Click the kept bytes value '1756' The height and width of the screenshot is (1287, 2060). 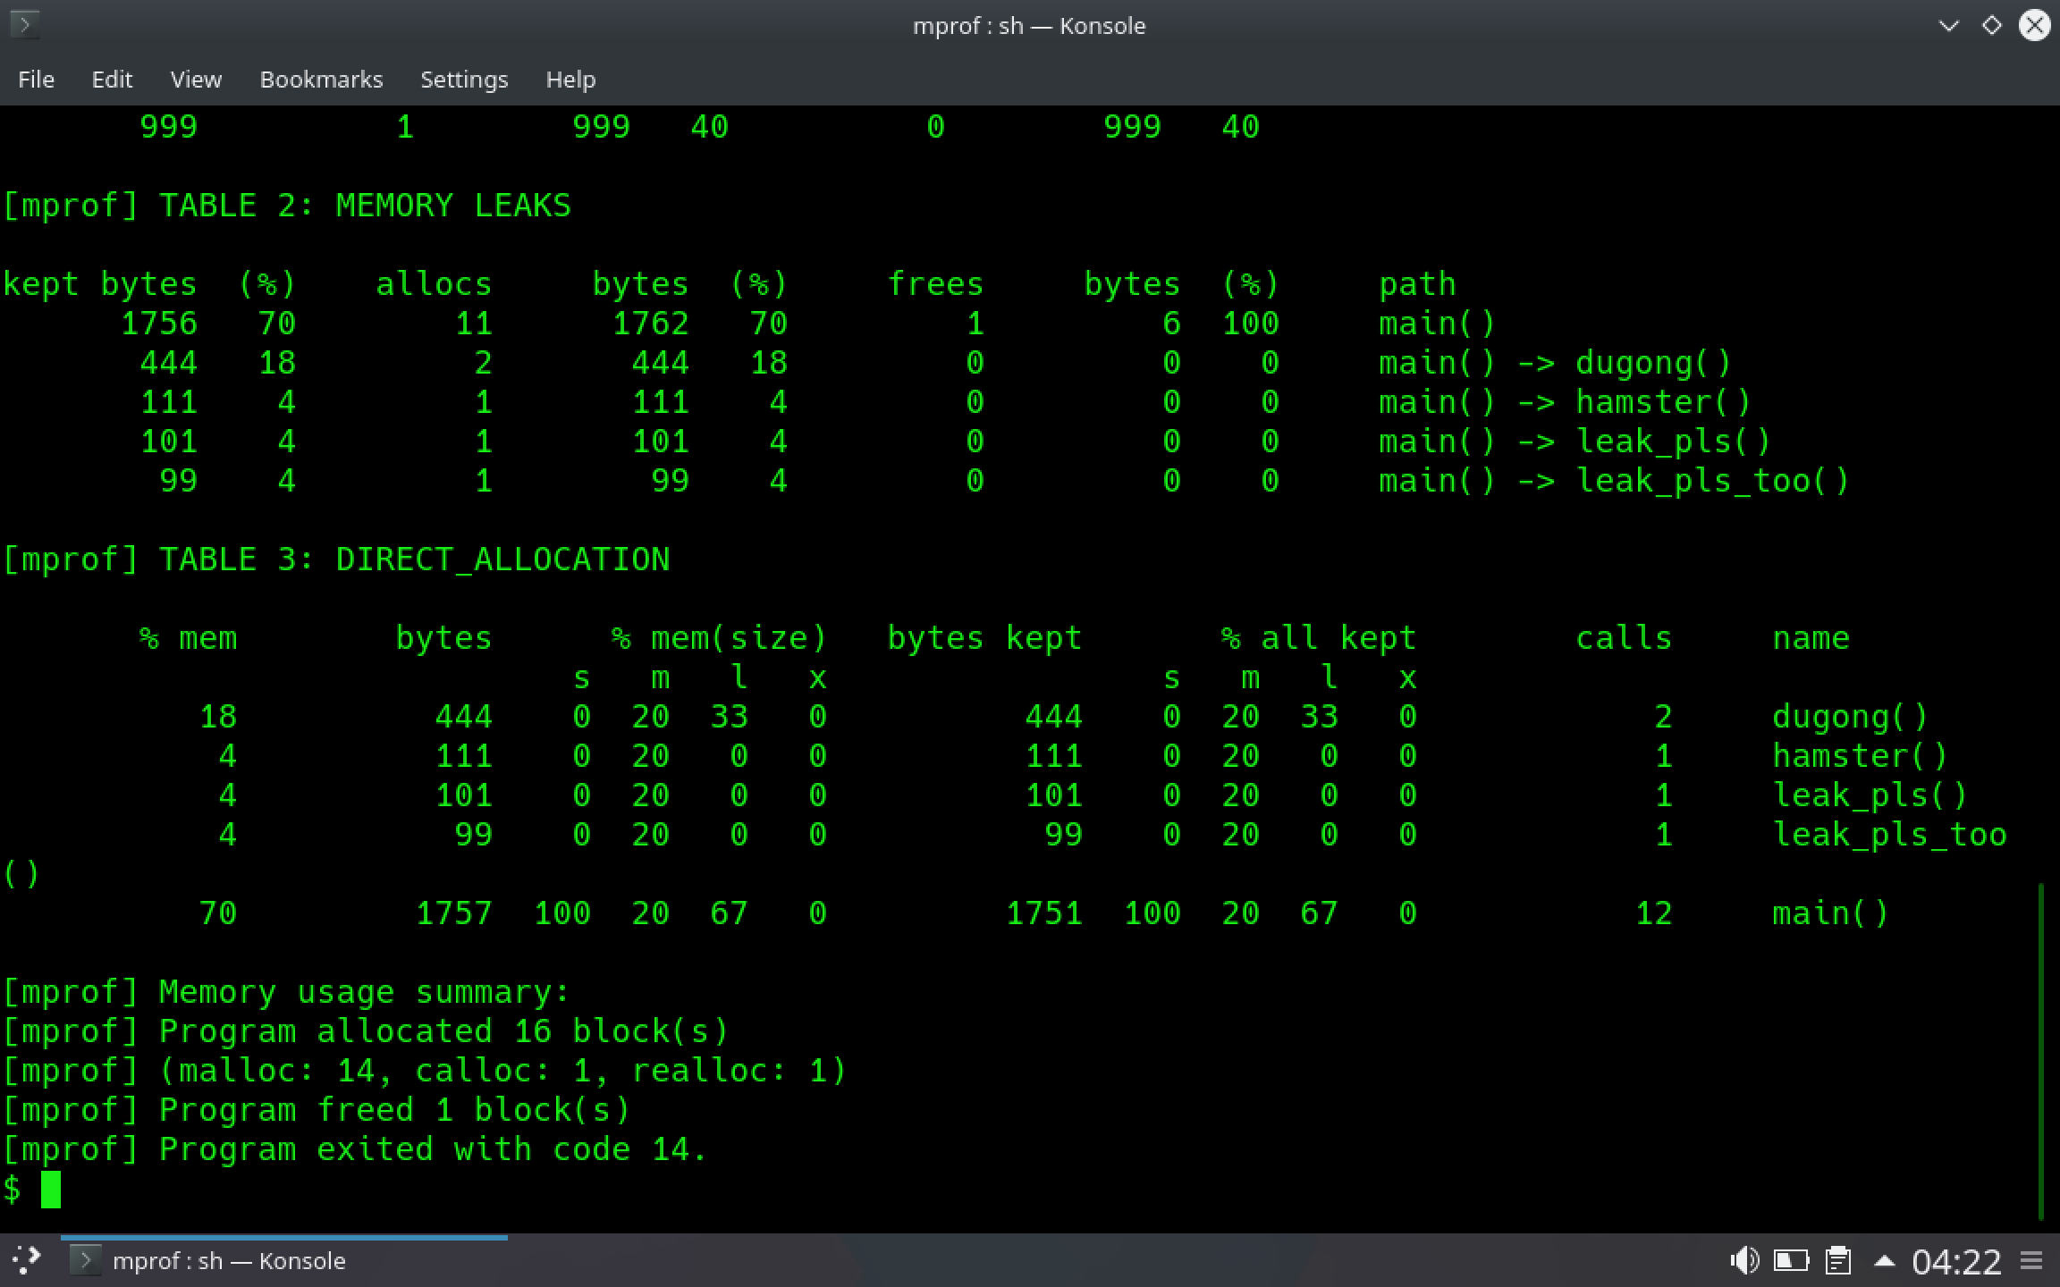coord(159,324)
